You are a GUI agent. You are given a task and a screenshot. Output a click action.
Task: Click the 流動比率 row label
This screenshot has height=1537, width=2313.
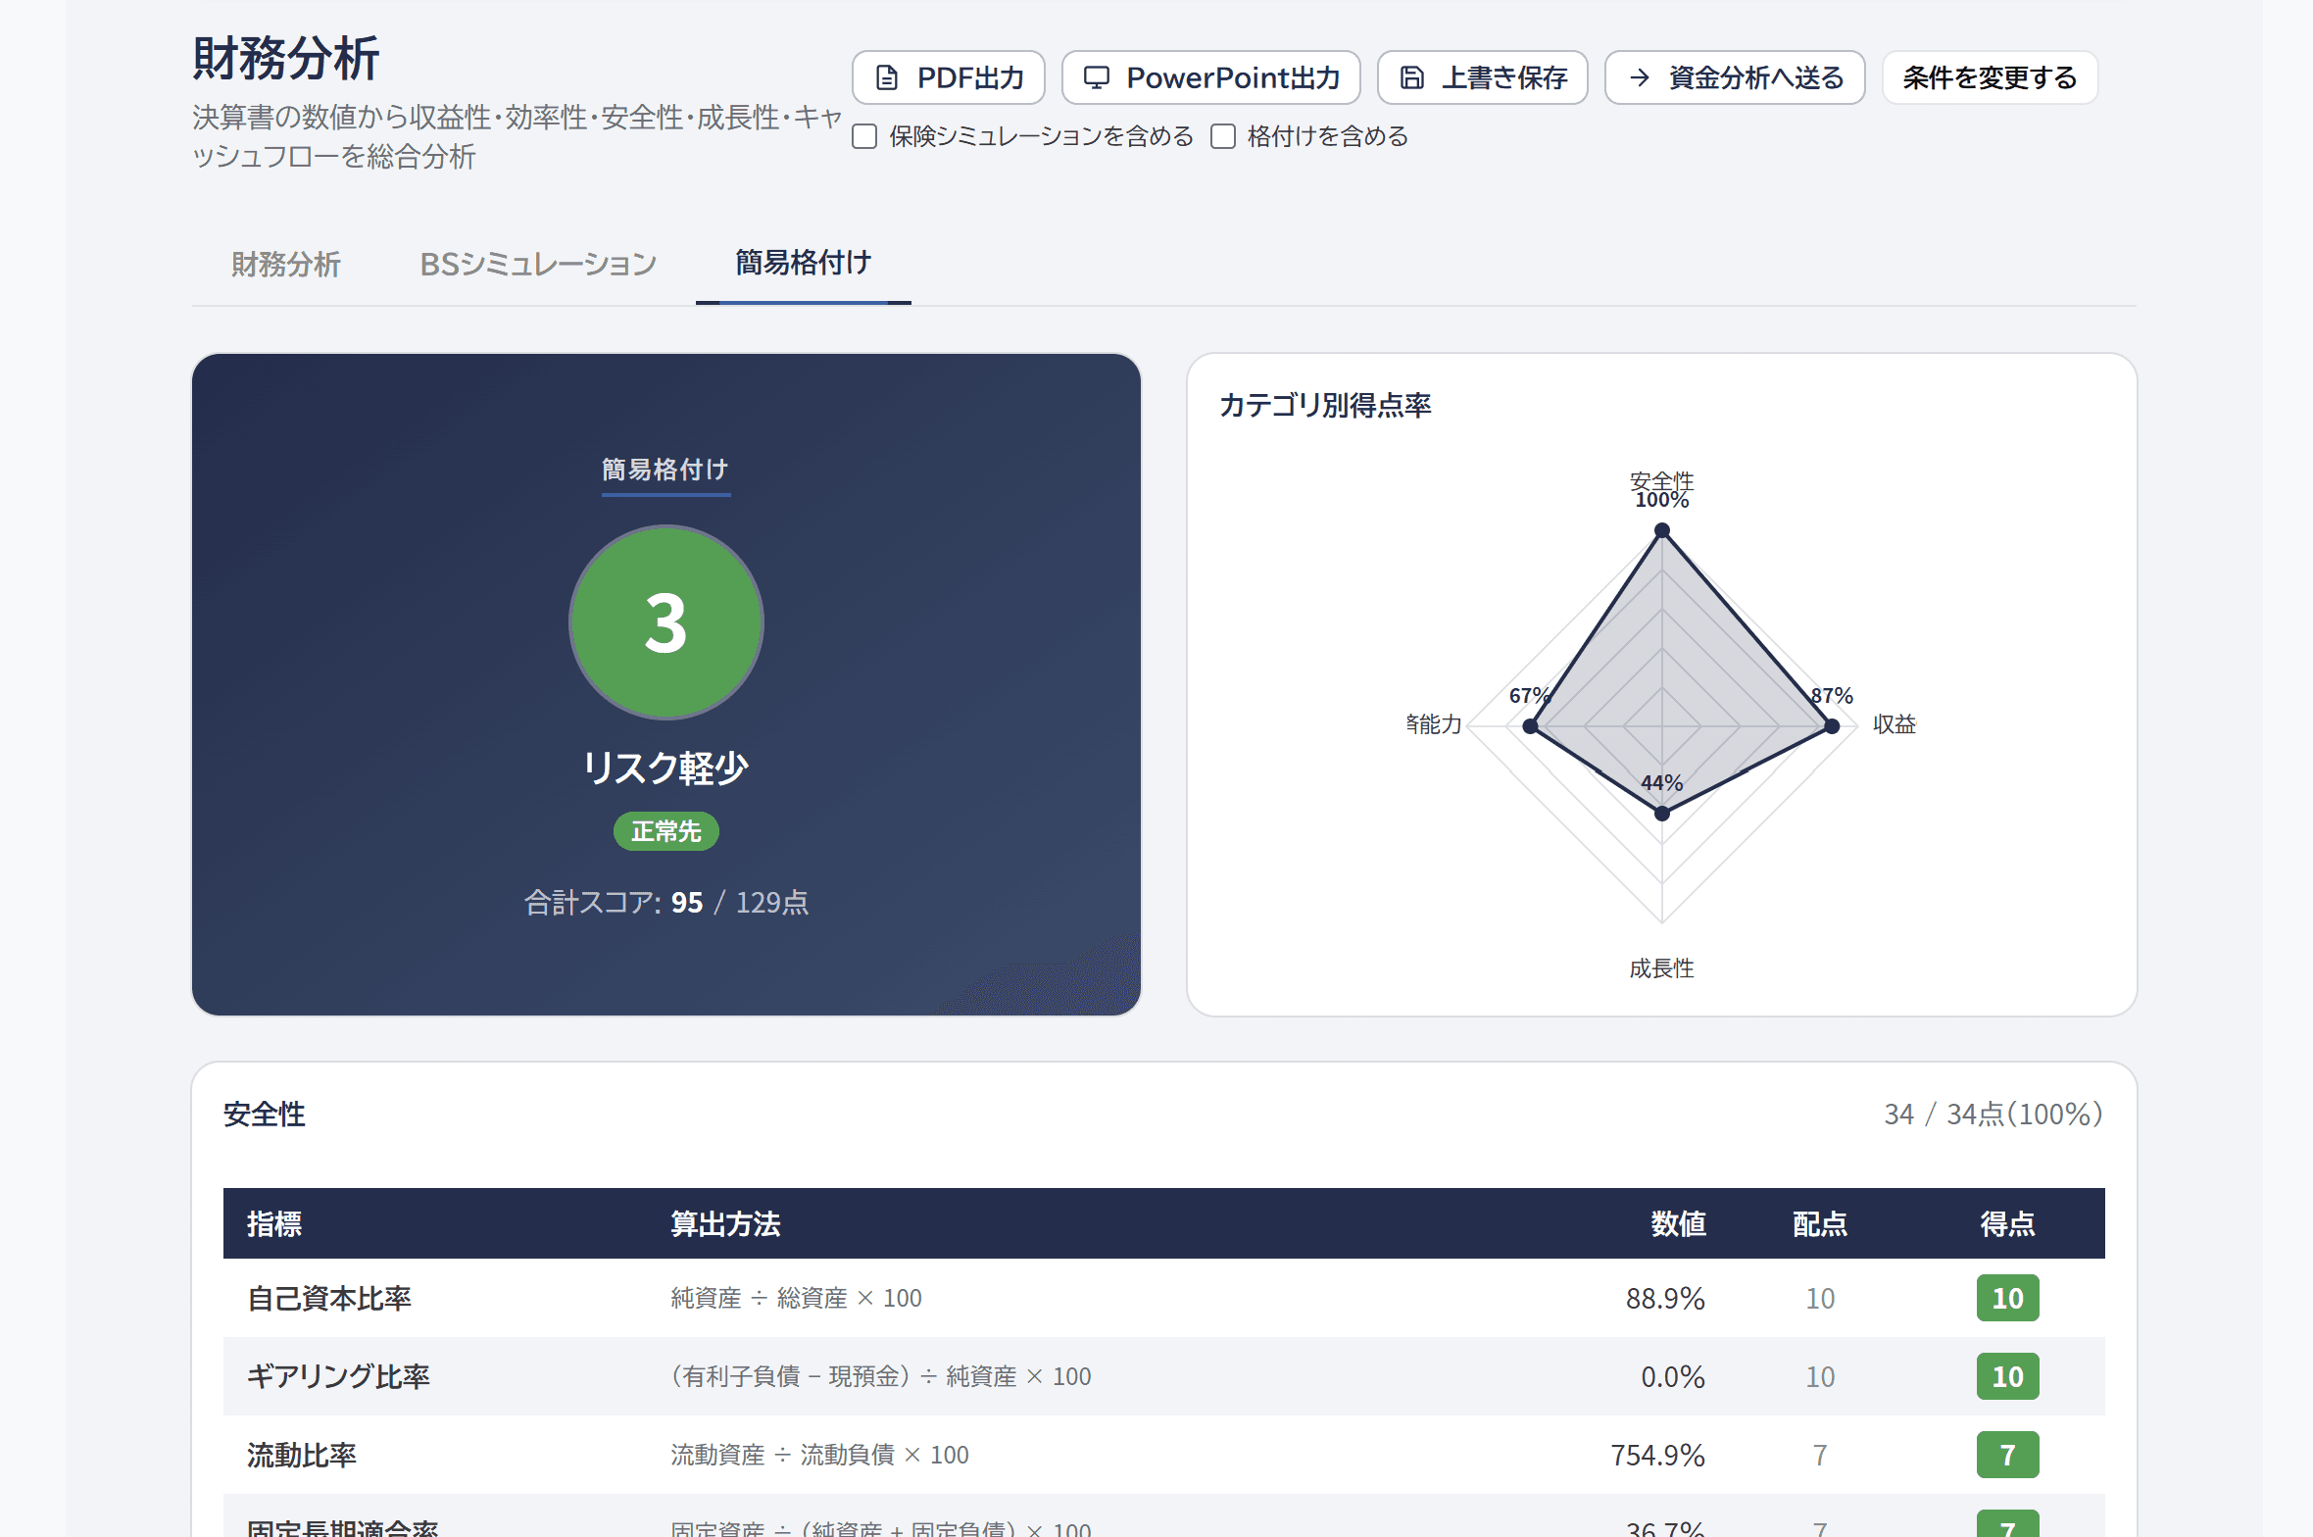tap(302, 1455)
